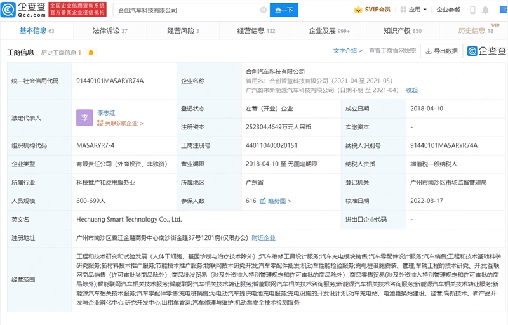Open the 应用 dropdown menu
Image resolution: width=508 pixels, height=325 pixels.
[414, 10]
